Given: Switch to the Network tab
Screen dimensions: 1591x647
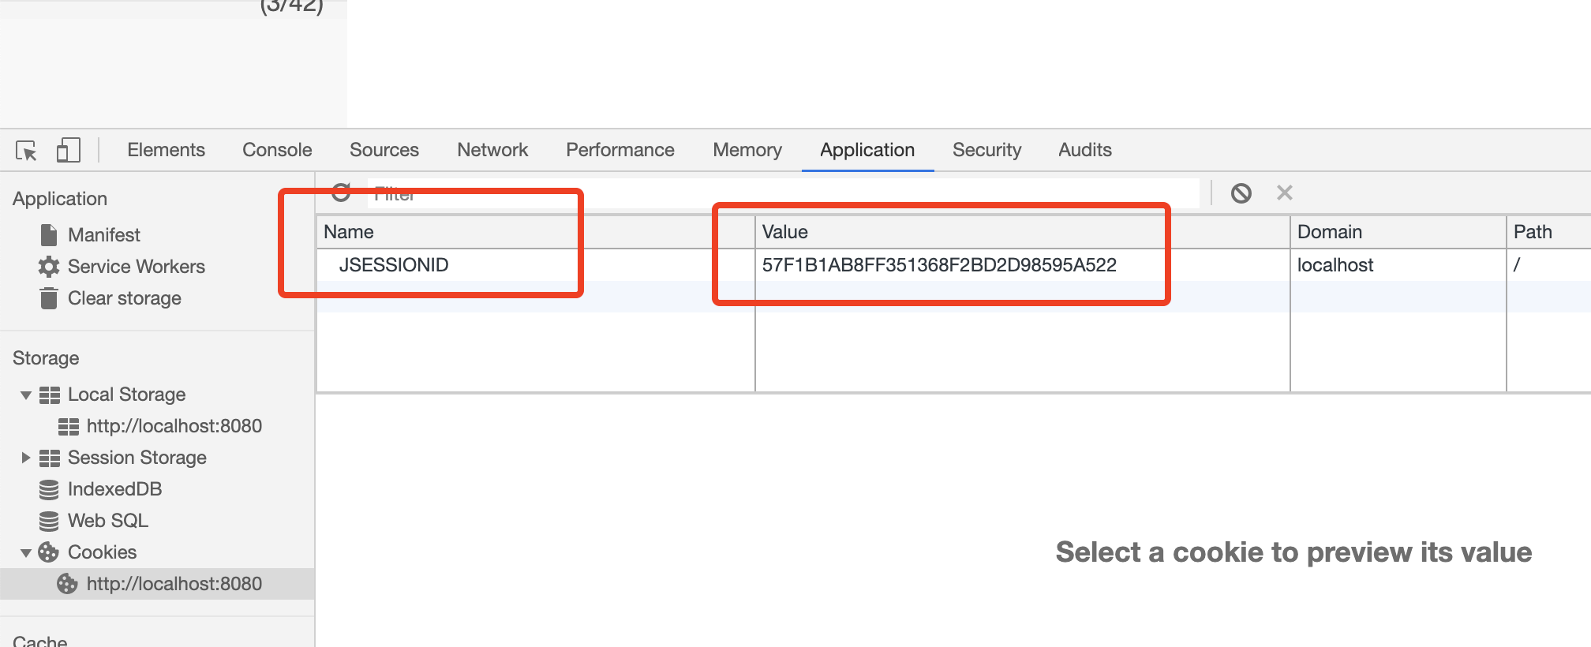Looking at the screenshot, I should click(x=492, y=150).
